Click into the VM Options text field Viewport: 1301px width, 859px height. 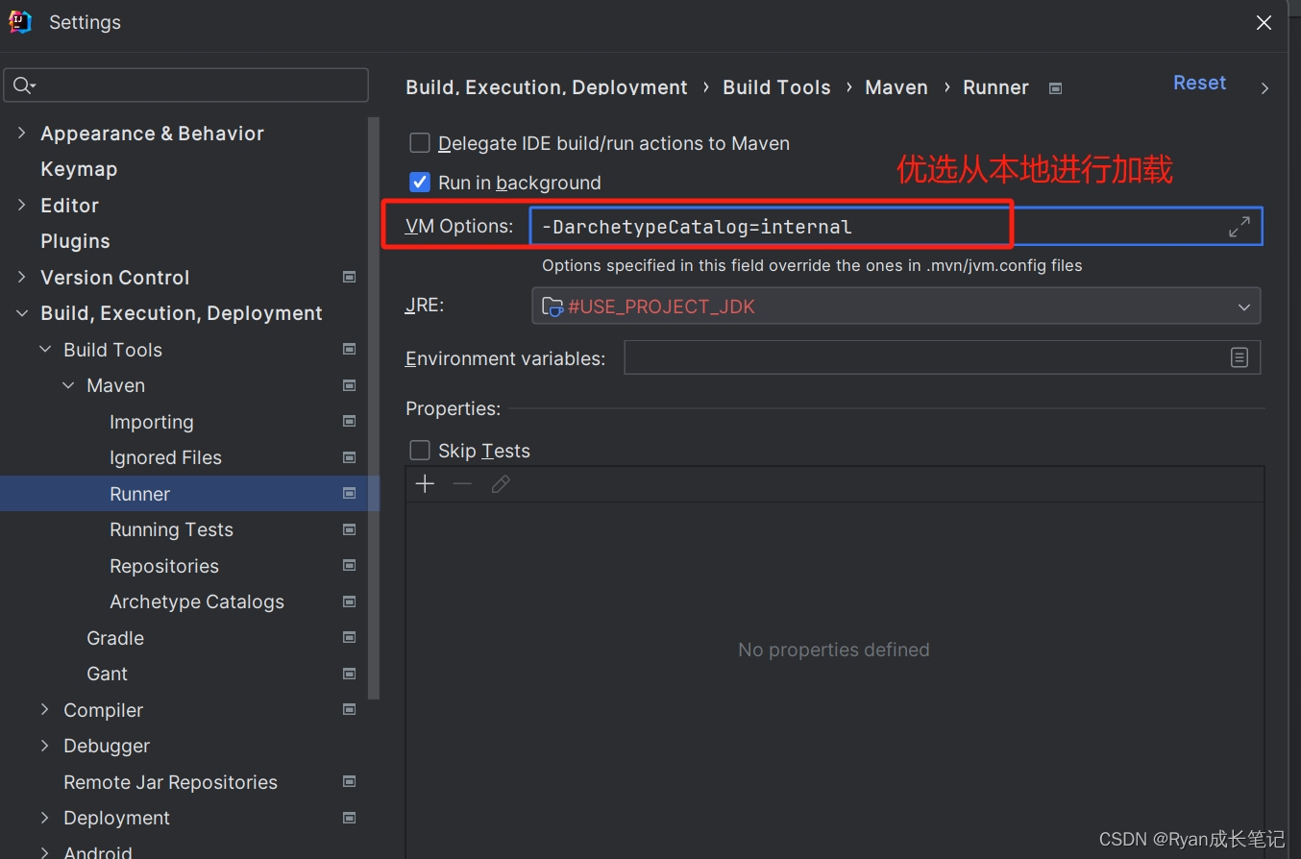coord(896,227)
